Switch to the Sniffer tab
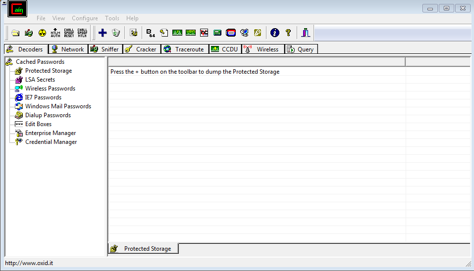Viewport: 474px width, 271px height. 105,49
